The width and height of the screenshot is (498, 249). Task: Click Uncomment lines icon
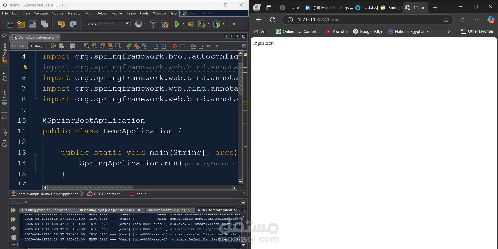tap(201, 46)
